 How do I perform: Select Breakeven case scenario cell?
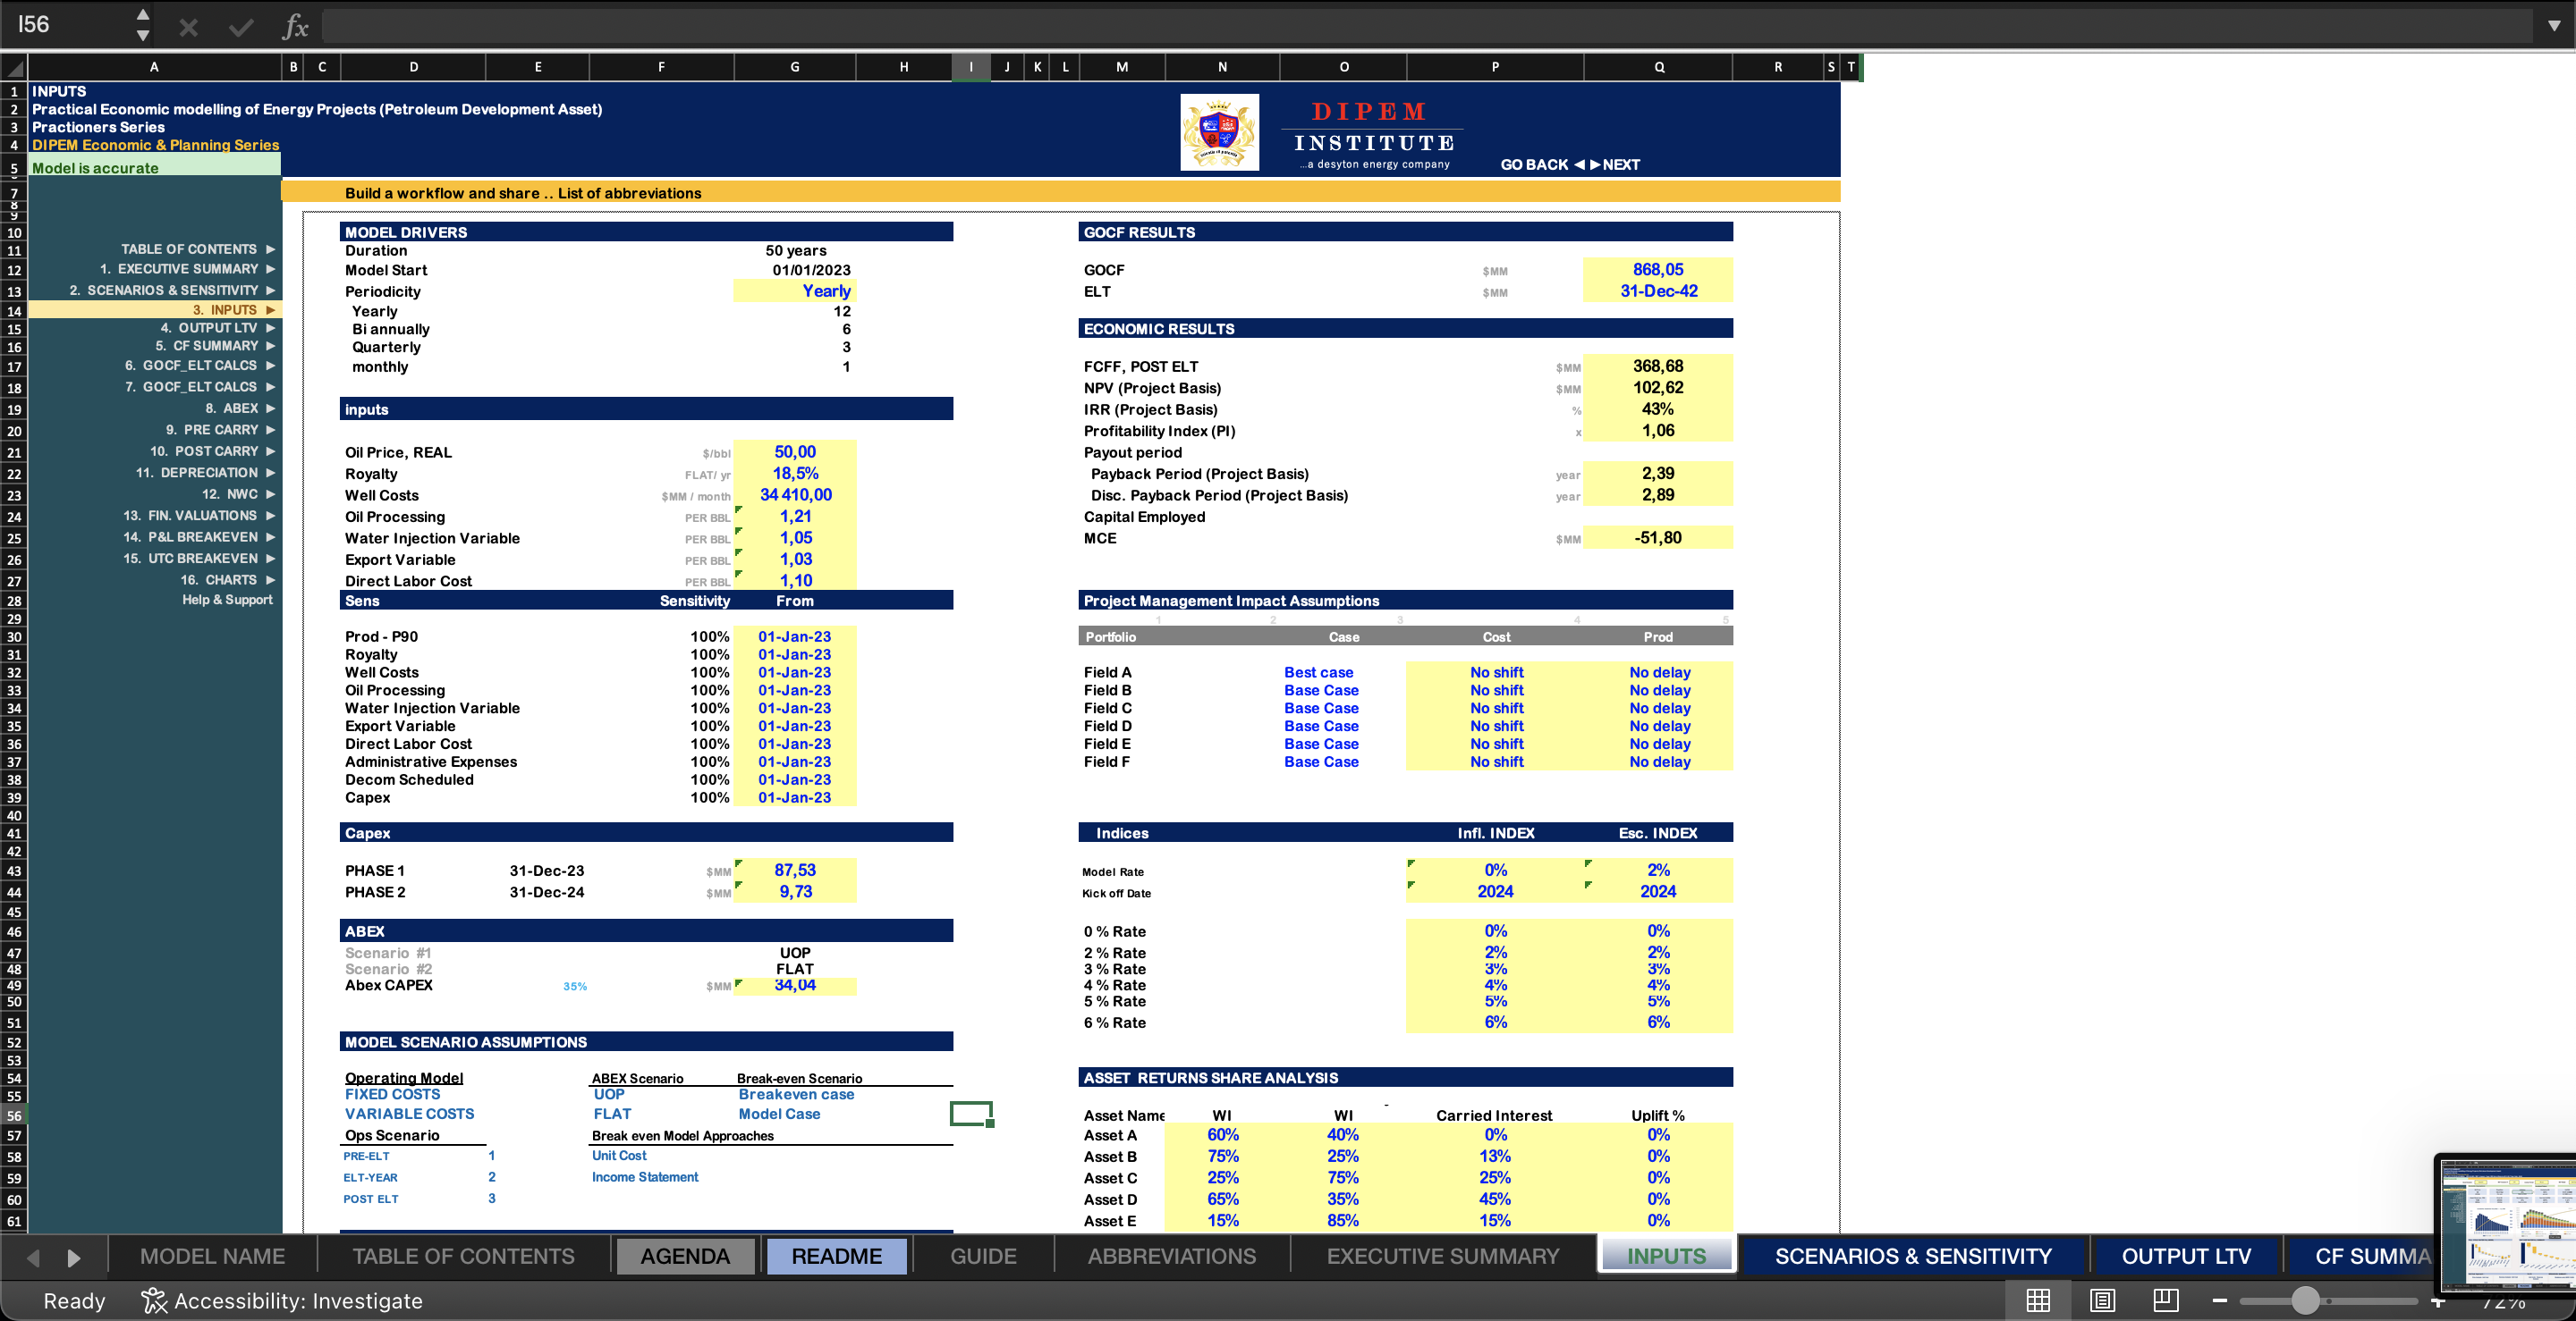796,1094
